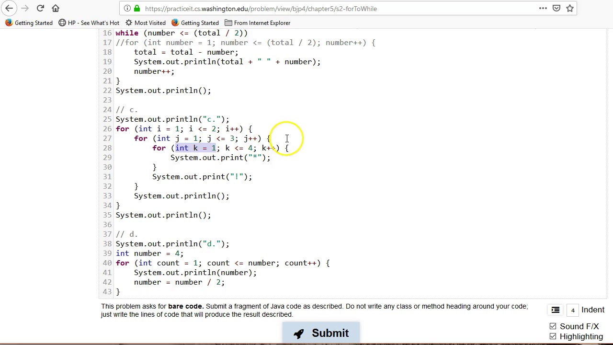Click System.out.println("d.") line
The image size is (613, 345).
(172, 244)
